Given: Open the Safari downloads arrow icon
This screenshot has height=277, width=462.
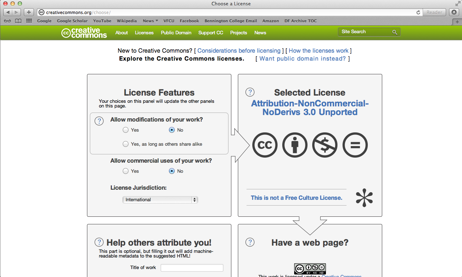Looking at the screenshot, I should coord(454,12).
